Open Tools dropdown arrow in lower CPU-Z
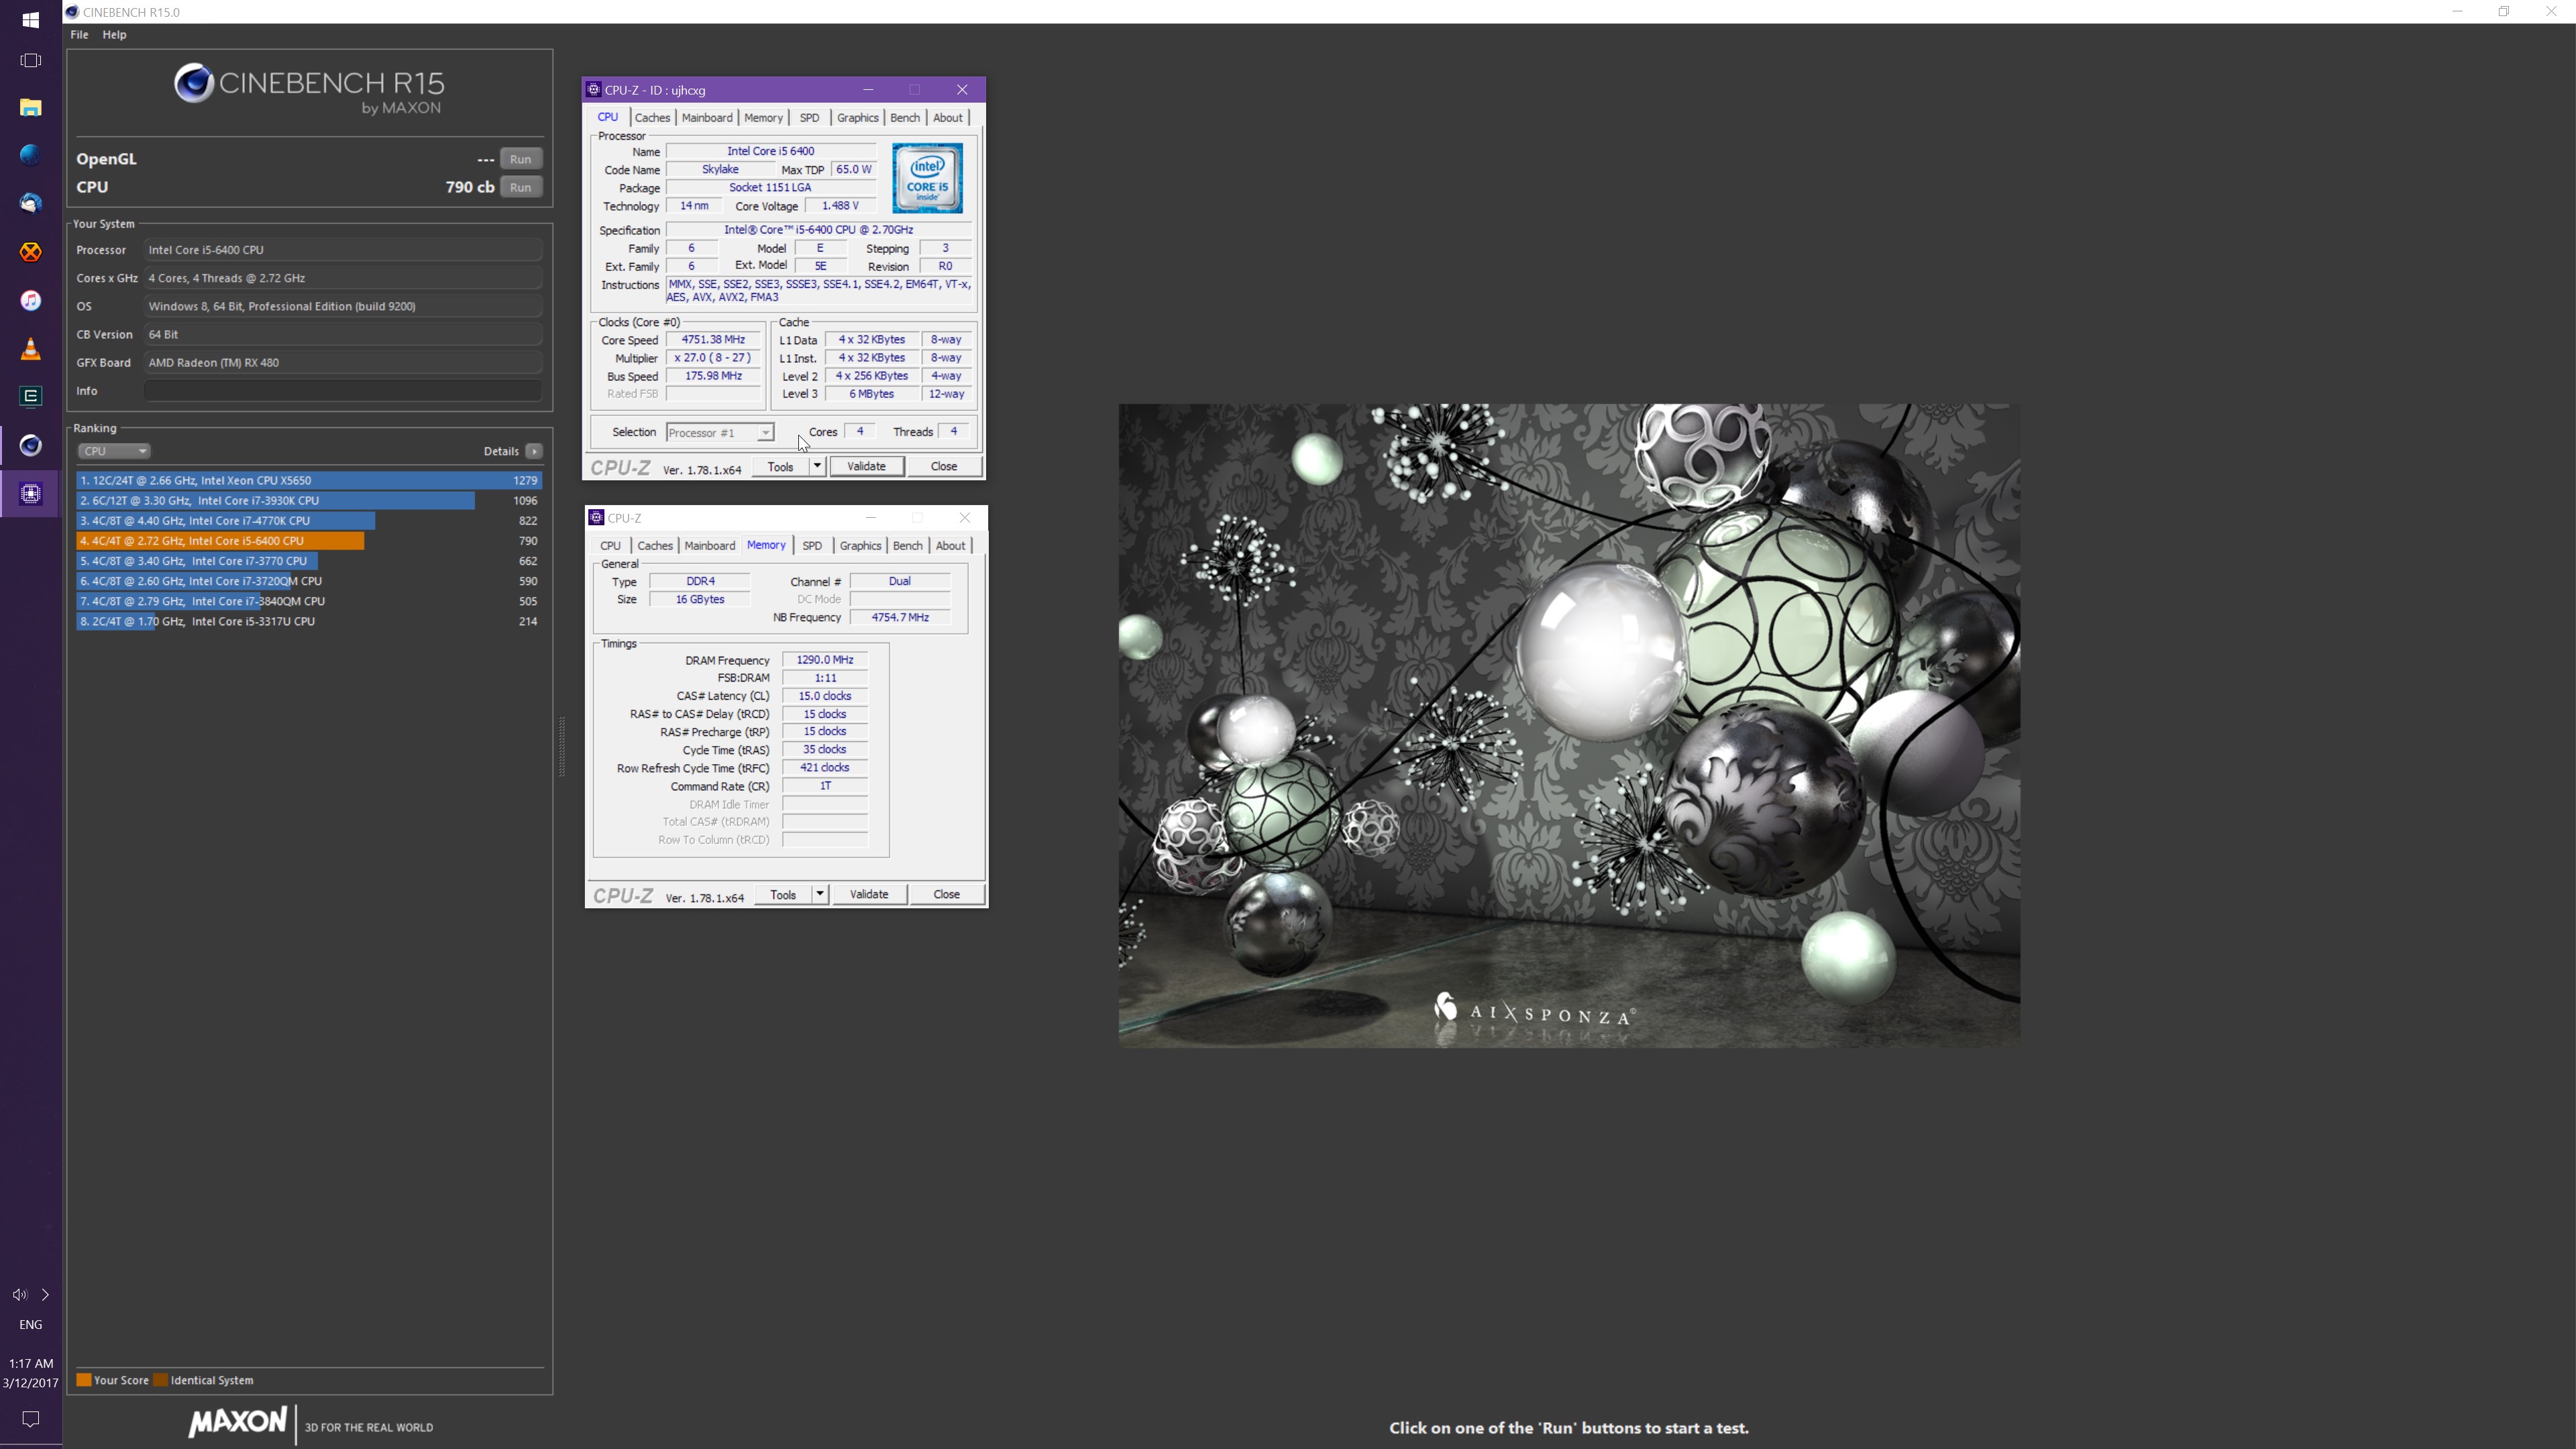The width and height of the screenshot is (2576, 1449). [x=820, y=895]
